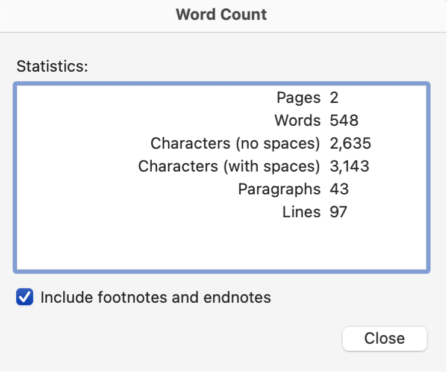This screenshot has width=447, height=372.
Task: Click the Pages value of 2
Action: (334, 98)
